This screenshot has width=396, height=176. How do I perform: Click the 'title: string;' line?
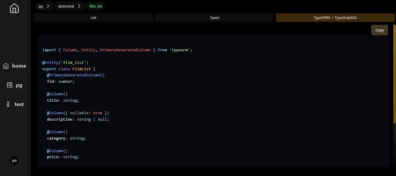coord(63,100)
